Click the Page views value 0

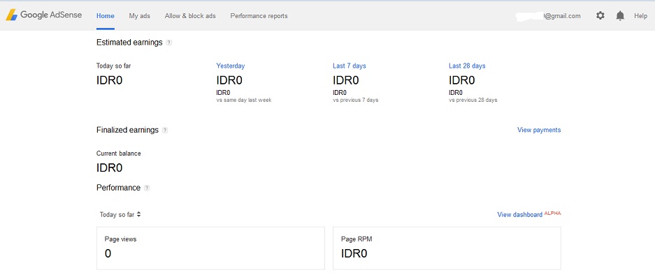108,254
